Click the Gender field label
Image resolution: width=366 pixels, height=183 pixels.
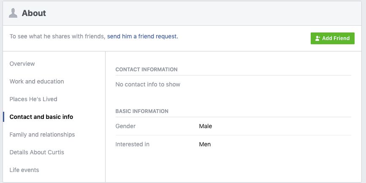125,126
